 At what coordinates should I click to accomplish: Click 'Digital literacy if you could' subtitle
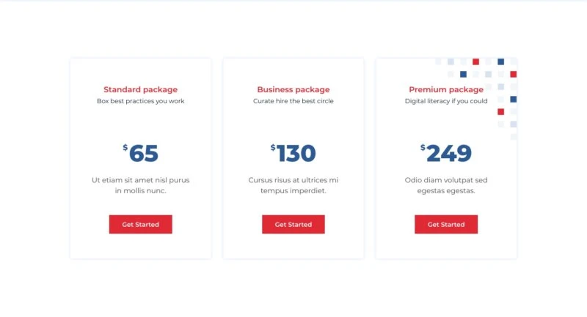point(445,101)
